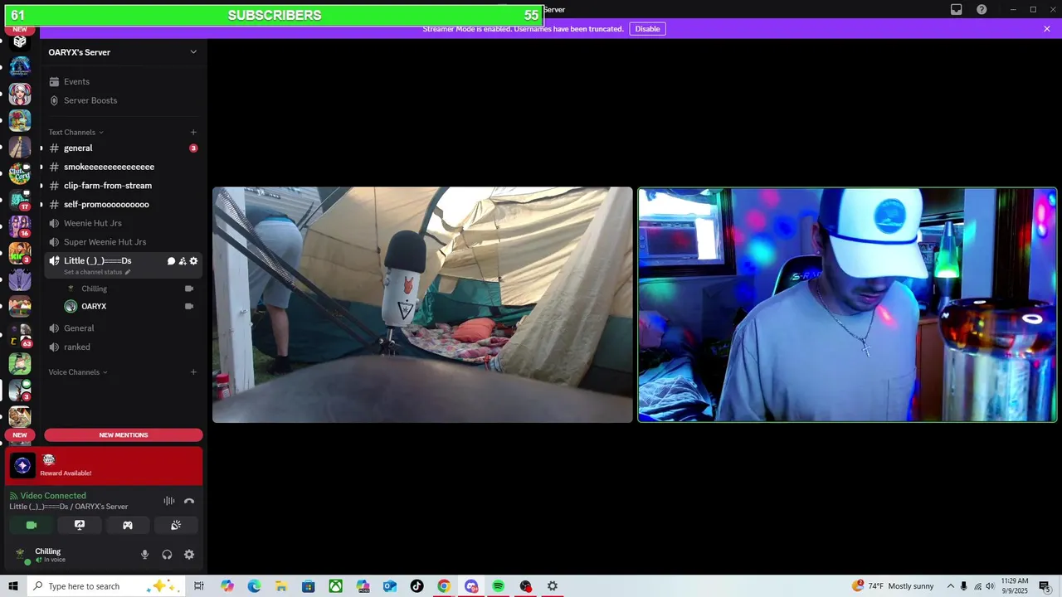
Task: Start an activity with the game controller icon
Action: (x=128, y=526)
